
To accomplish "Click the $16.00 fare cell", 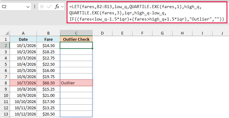I will coord(48,70).
